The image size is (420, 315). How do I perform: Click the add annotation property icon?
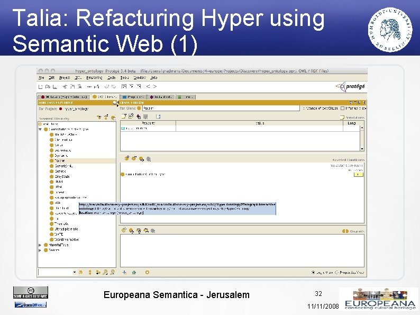[131, 116]
